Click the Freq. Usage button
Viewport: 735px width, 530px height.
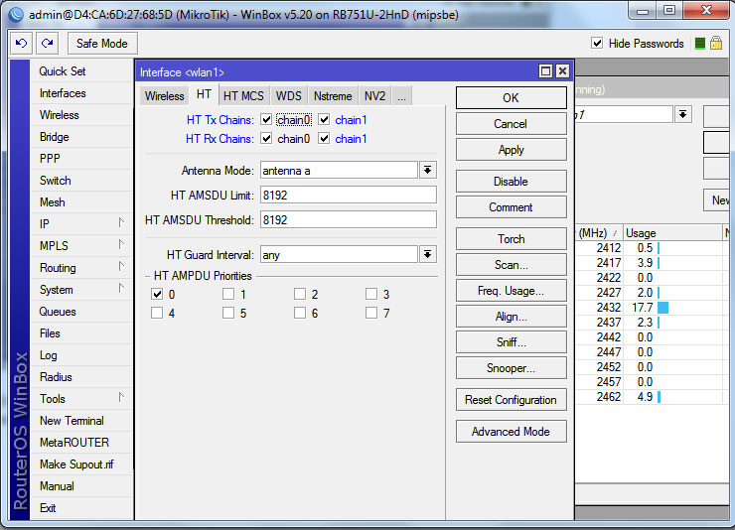tap(511, 291)
